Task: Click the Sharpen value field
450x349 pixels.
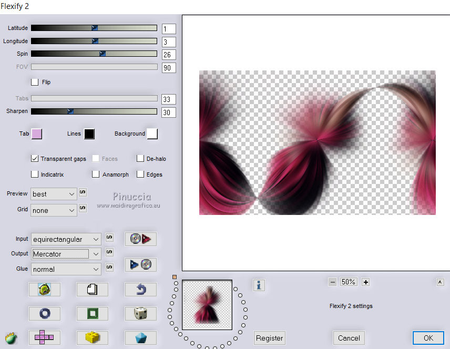Action: [x=169, y=112]
